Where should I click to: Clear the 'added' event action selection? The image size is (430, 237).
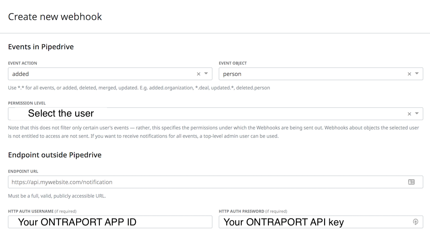coord(198,74)
